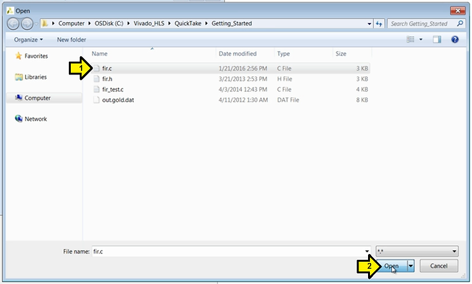Open Network in the navigation pane
The image size is (472, 284).
coord(19,119)
